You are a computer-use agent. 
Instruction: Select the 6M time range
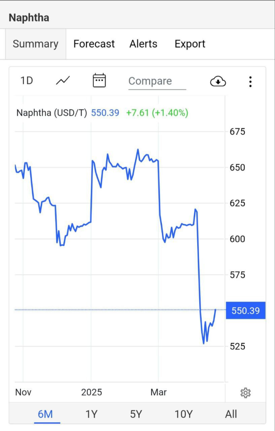45,414
